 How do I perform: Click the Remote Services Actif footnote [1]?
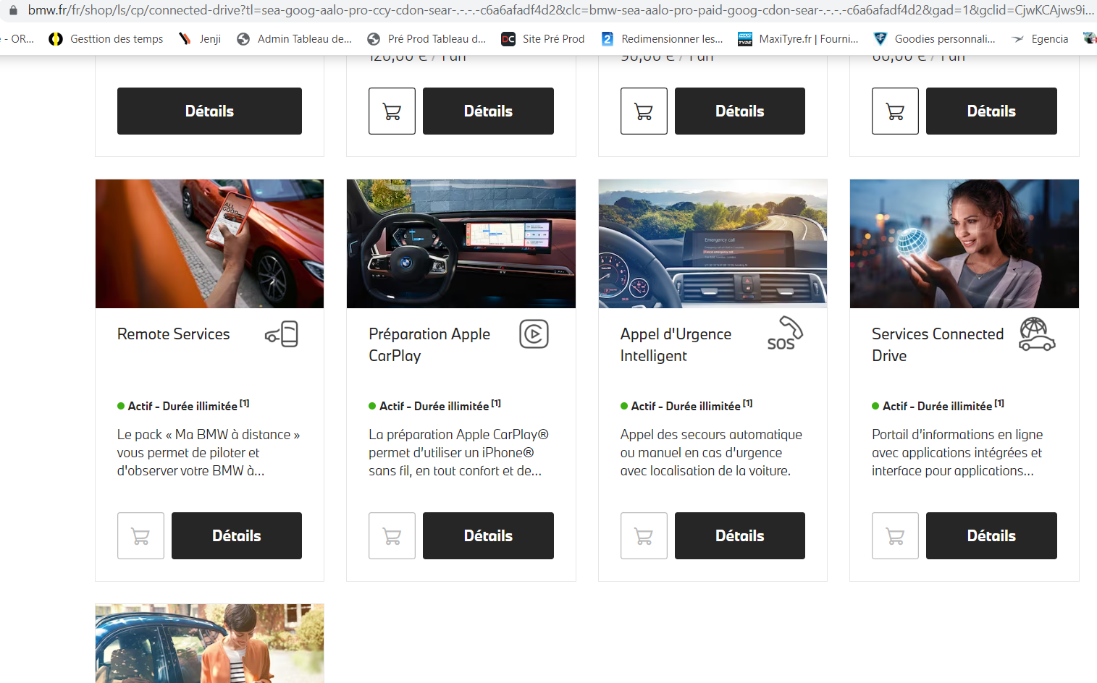pos(245,404)
